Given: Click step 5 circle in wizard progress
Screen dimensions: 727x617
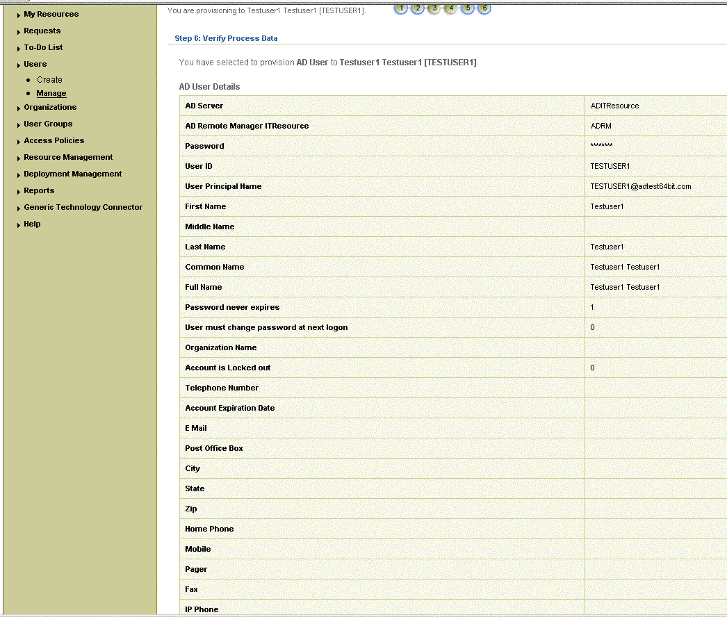Looking at the screenshot, I should click(468, 8).
